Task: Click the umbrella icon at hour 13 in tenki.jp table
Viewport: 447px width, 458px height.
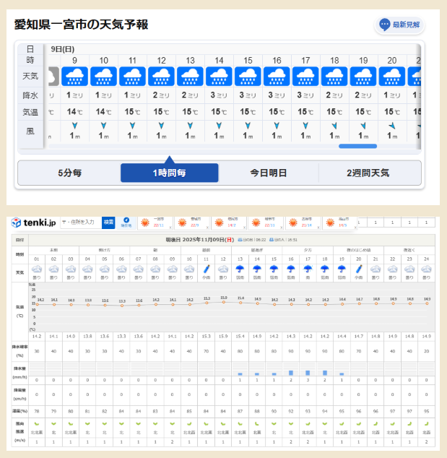Action: tap(240, 267)
